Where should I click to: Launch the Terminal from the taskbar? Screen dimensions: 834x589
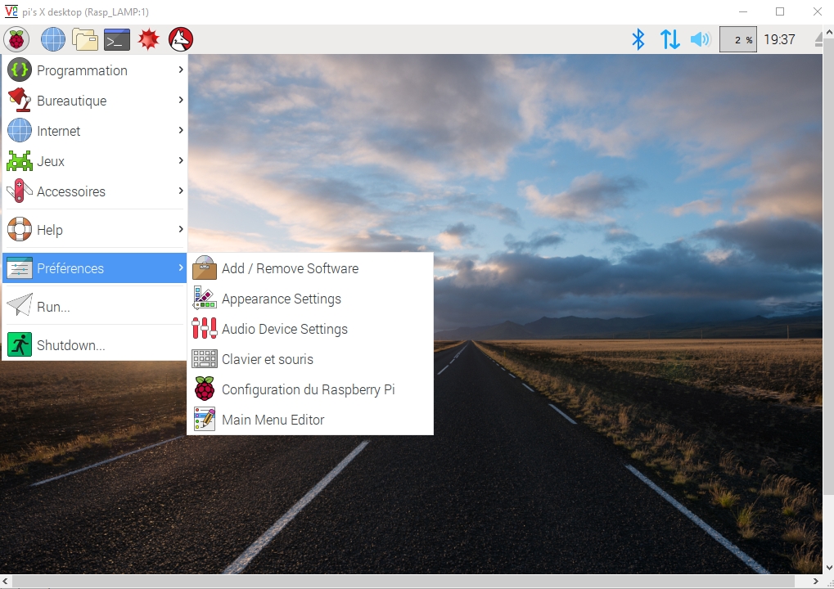click(117, 39)
